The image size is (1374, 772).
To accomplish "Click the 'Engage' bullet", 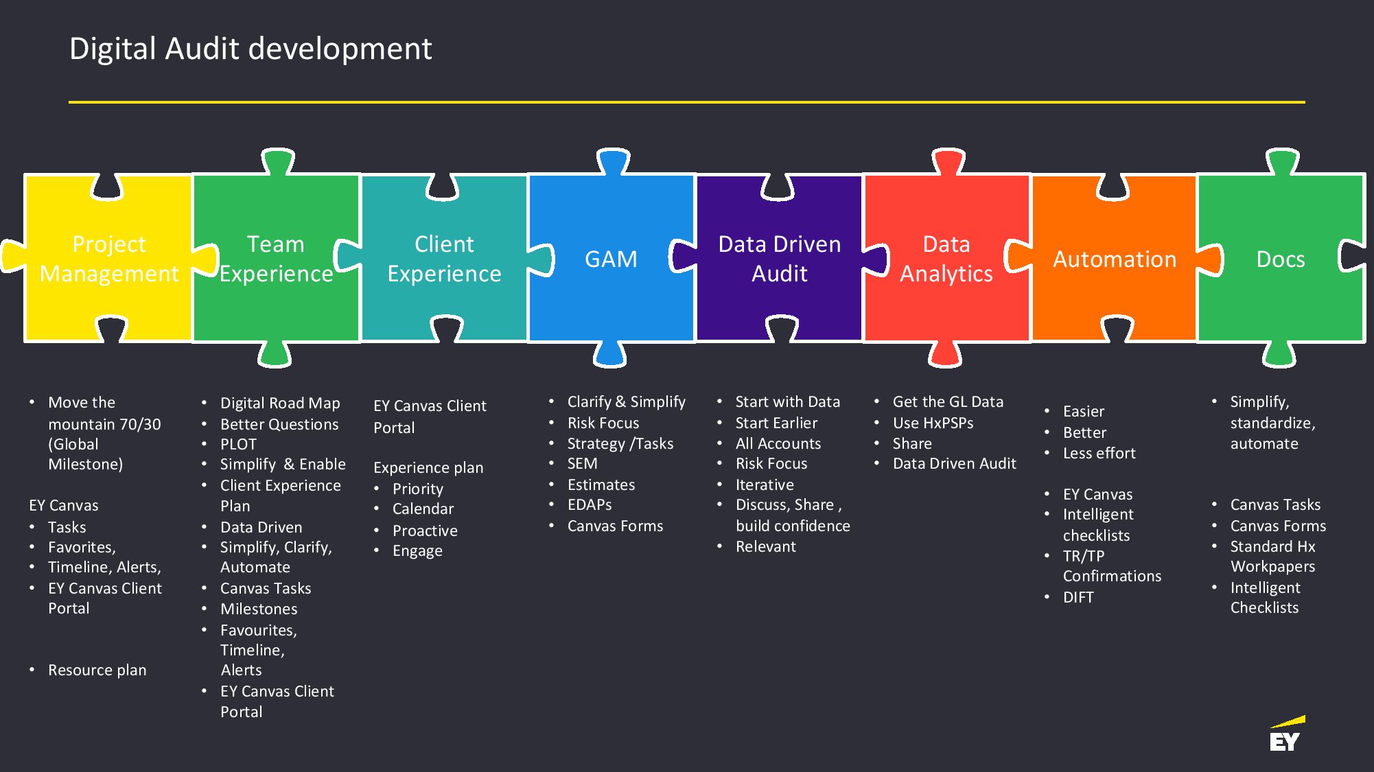I will coord(417,550).
